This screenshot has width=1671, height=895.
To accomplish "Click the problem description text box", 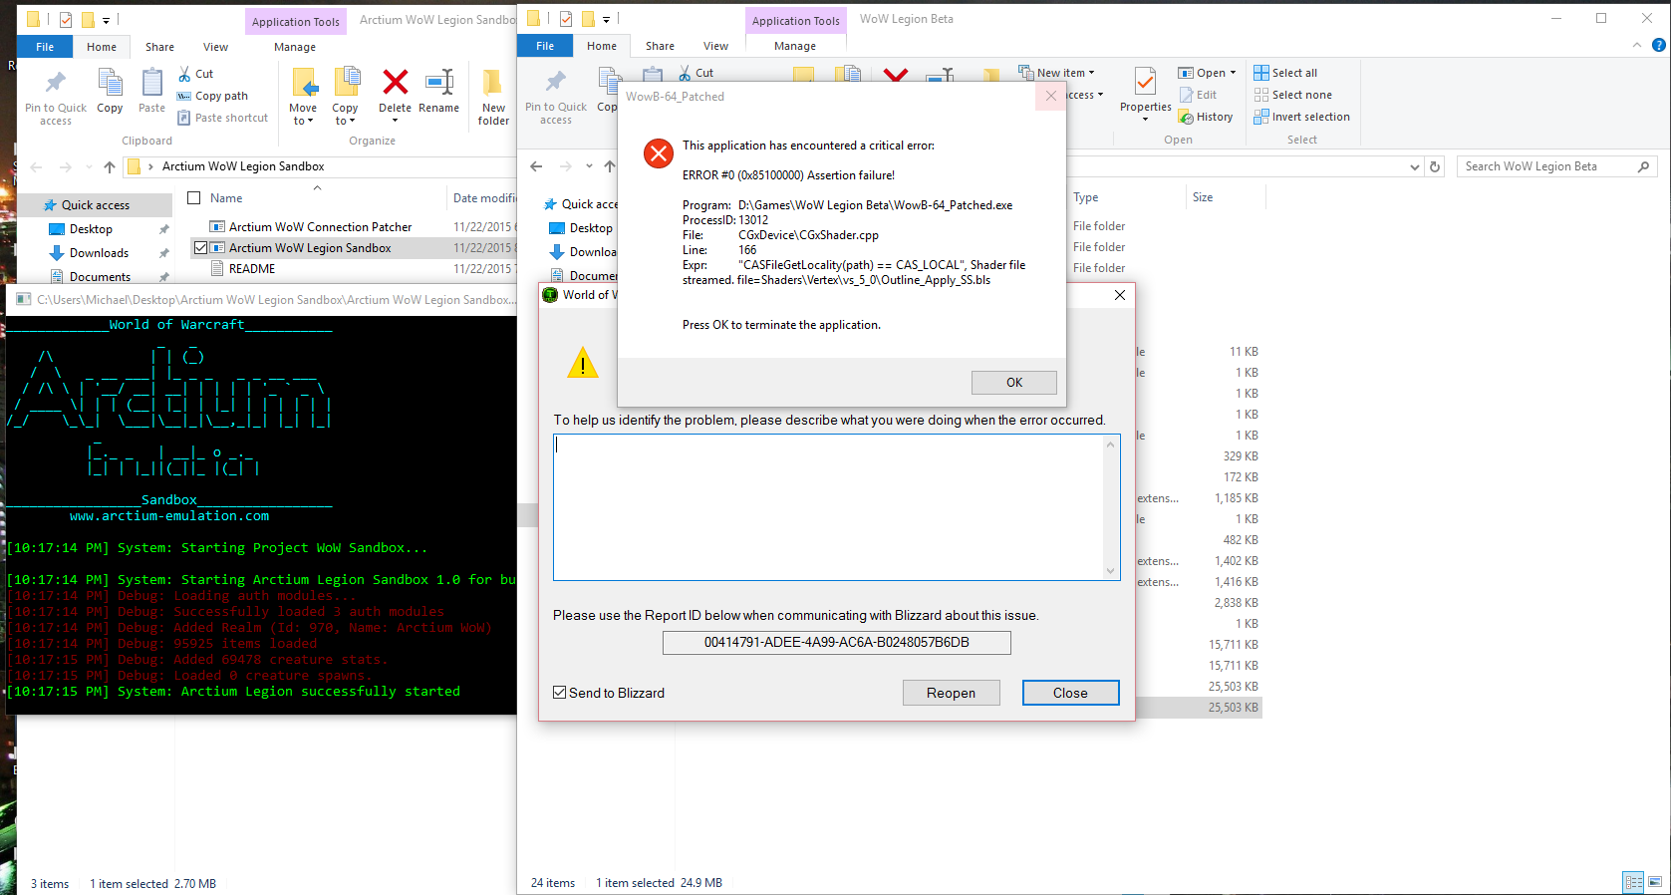I will point(829,507).
